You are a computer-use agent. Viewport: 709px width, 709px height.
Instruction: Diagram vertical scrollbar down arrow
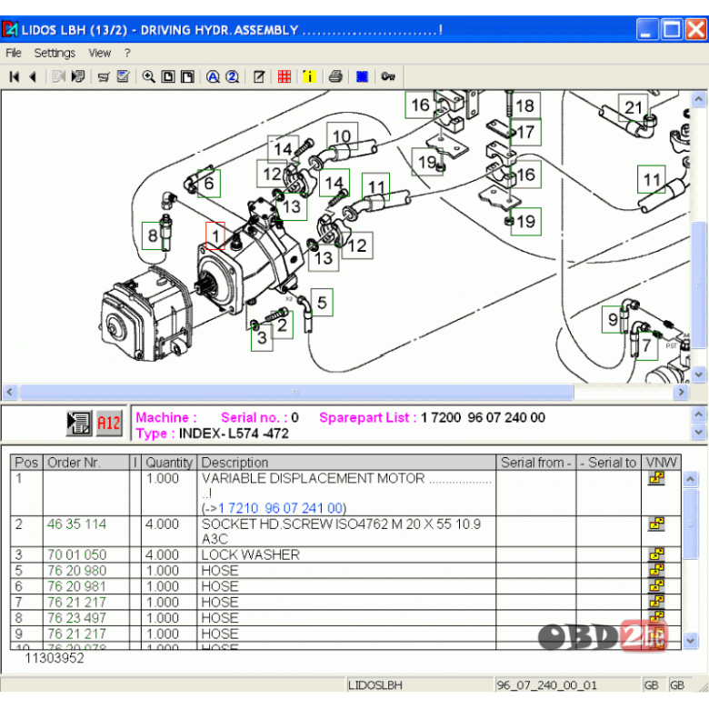699,374
